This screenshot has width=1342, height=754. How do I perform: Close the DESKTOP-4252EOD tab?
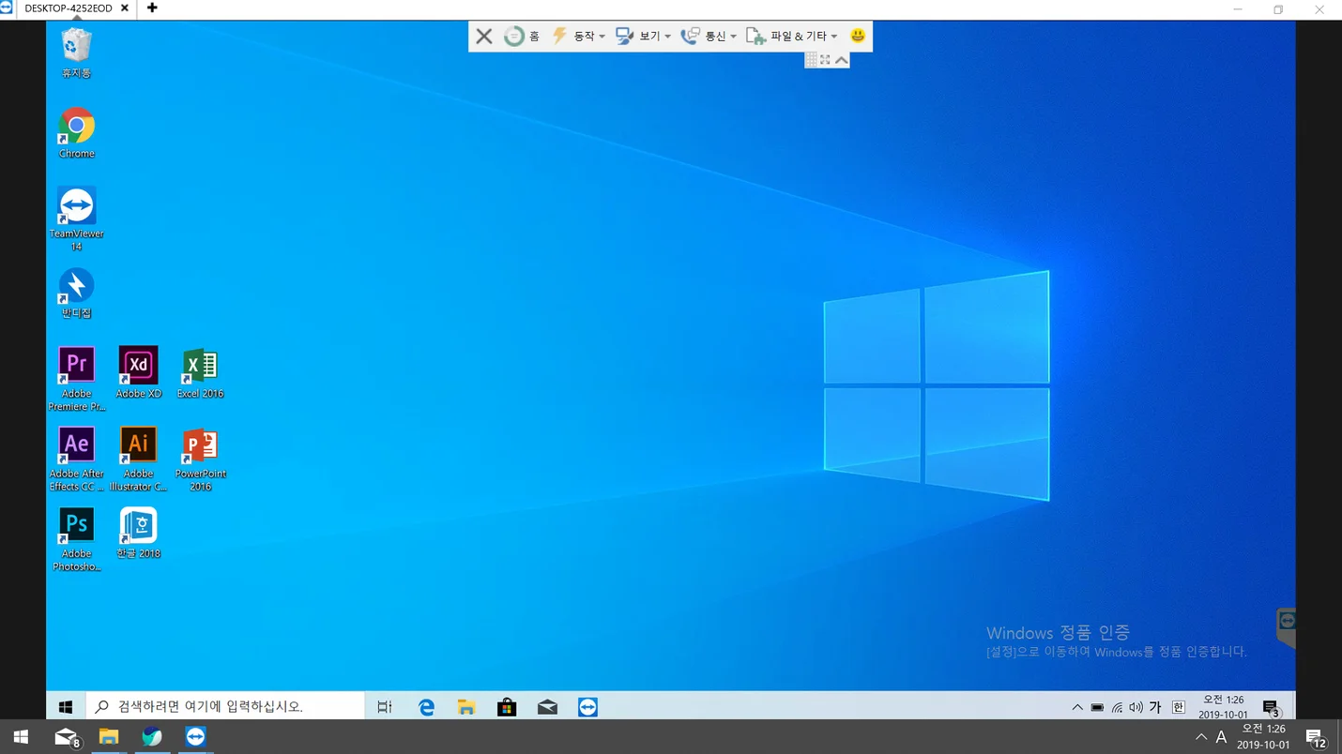[x=125, y=8]
